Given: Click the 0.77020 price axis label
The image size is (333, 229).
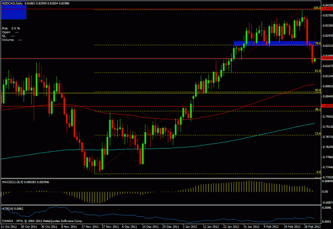Looking at the screenshot, I should (328, 177).
